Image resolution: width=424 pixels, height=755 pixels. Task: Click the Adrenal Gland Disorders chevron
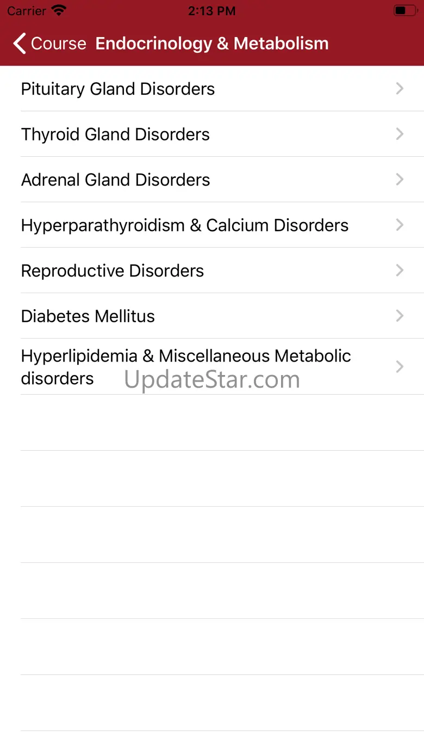coord(400,180)
